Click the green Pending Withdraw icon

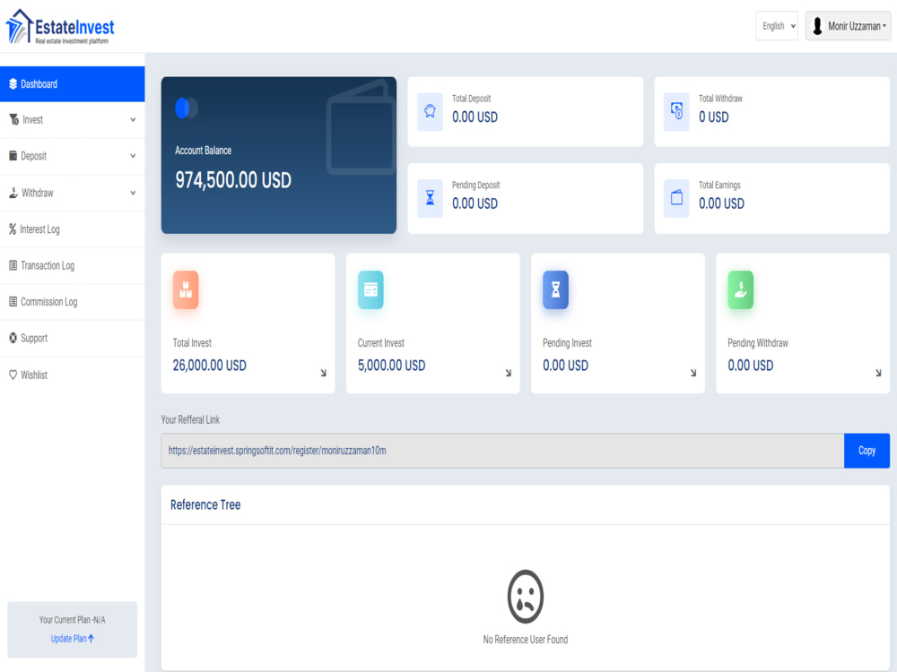pyautogui.click(x=740, y=289)
